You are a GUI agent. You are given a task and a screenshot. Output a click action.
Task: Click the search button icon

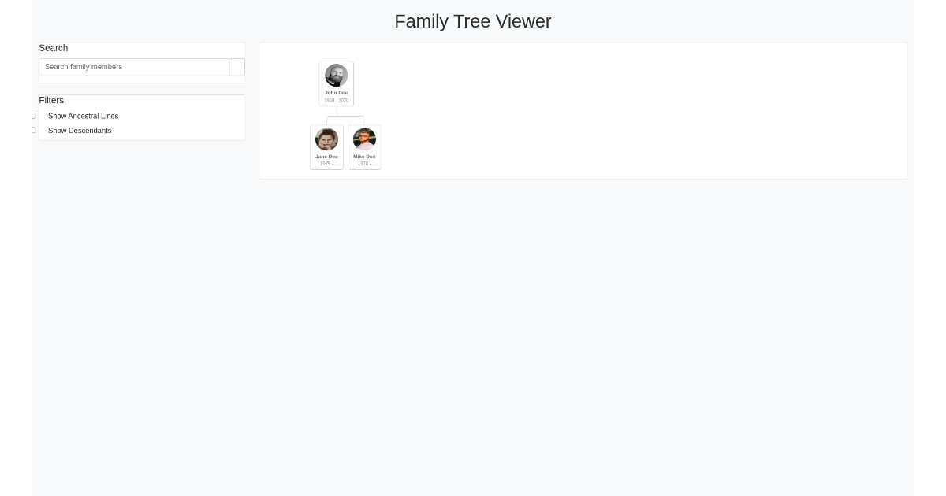[x=236, y=67]
